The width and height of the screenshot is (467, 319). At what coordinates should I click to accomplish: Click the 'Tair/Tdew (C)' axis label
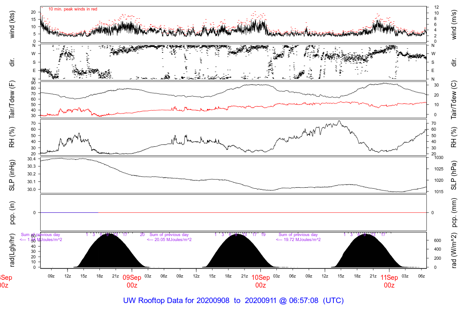[454, 100]
